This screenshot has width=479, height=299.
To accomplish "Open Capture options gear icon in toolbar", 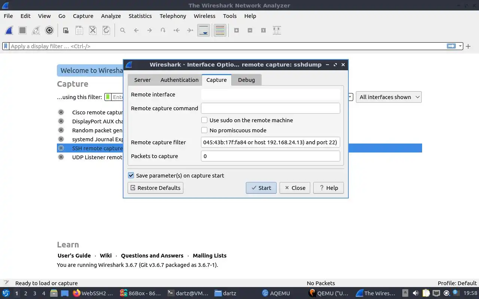I will click(x=49, y=30).
